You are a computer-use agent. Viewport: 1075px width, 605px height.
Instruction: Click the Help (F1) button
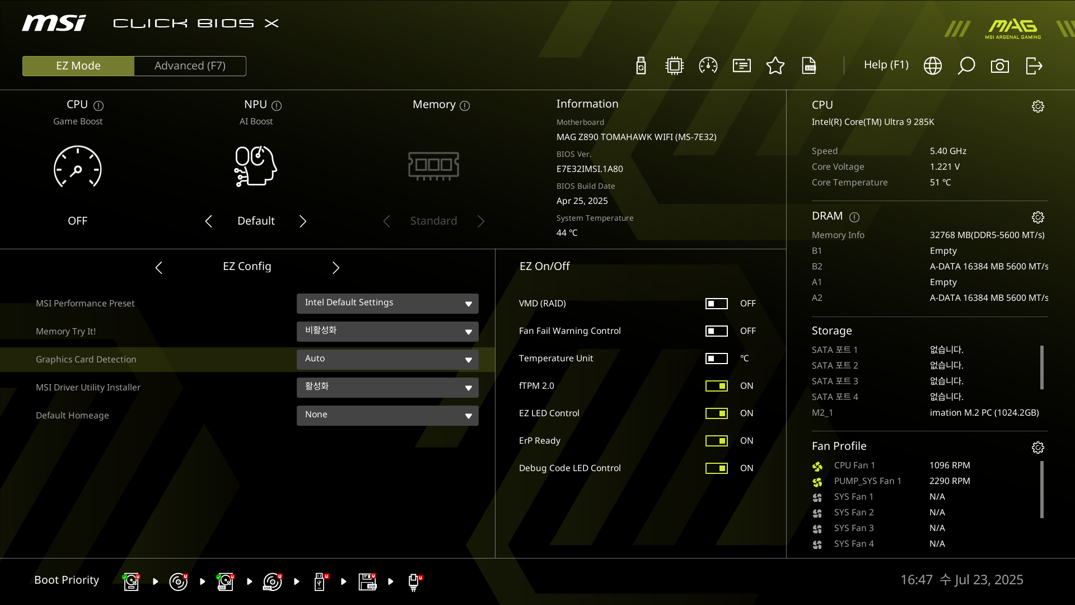coord(886,65)
